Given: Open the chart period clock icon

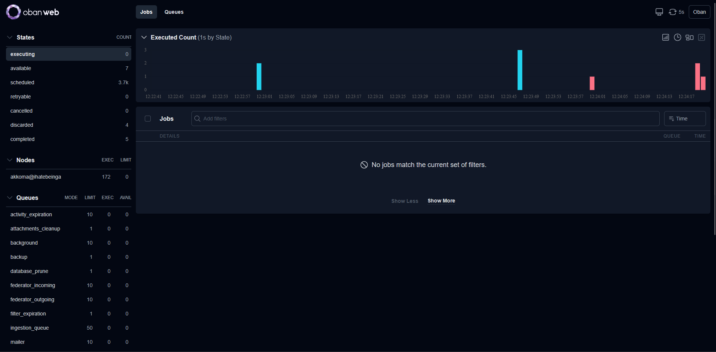Looking at the screenshot, I should click(678, 37).
